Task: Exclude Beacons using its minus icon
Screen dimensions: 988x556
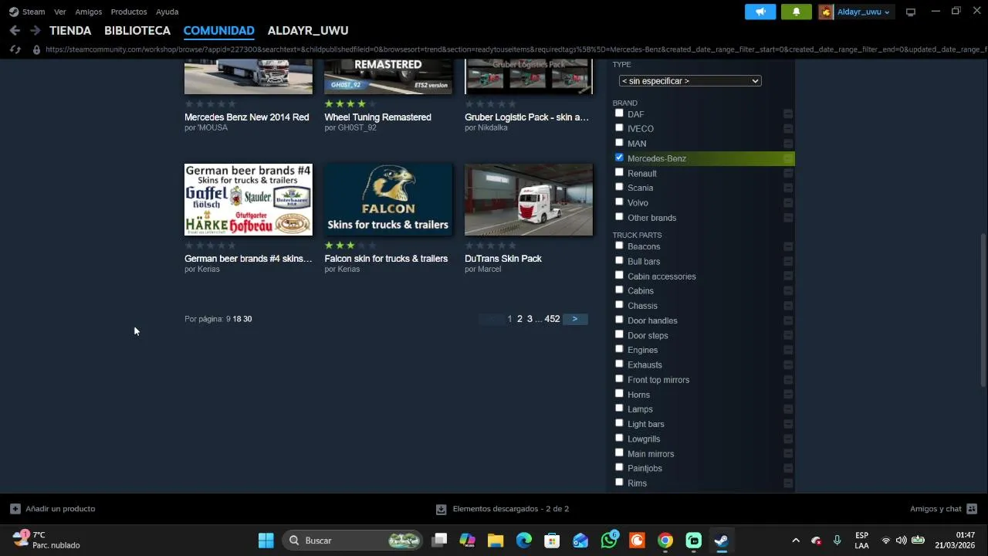Action: (788, 246)
